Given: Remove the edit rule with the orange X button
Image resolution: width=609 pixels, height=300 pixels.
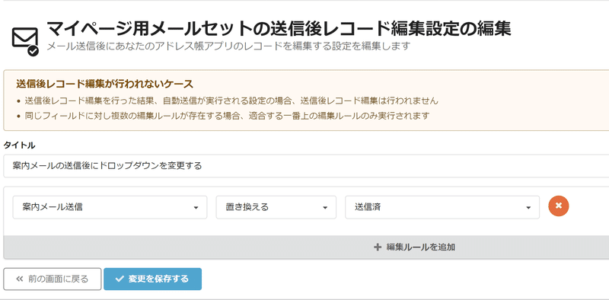Looking at the screenshot, I should tap(559, 206).
